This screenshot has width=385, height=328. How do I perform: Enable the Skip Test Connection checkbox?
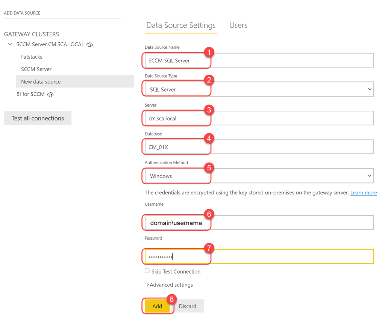point(147,271)
